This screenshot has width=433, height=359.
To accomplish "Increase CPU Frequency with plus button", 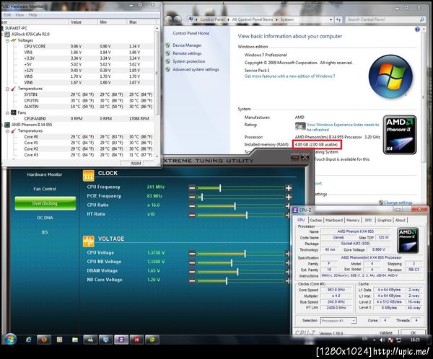I will coord(289,188).
